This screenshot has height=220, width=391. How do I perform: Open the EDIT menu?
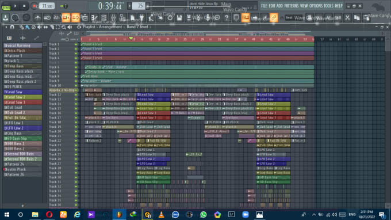(x=272, y=6)
